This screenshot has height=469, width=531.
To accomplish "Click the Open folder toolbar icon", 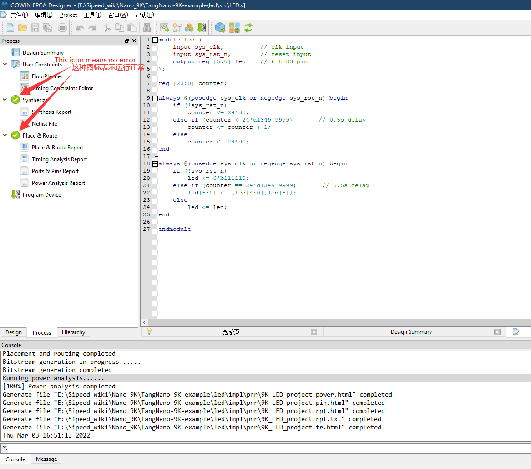I will tap(23, 28).
